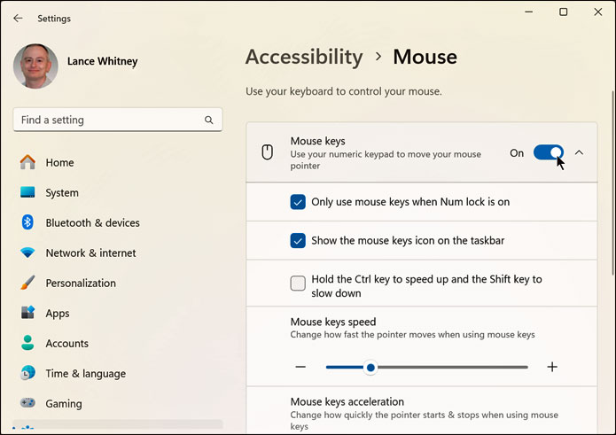Click the Accessibility breadcrumb link

[x=304, y=58]
